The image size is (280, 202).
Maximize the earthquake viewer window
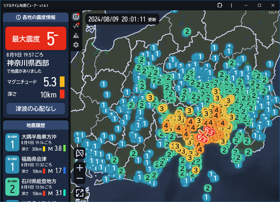(x=259, y=6)
